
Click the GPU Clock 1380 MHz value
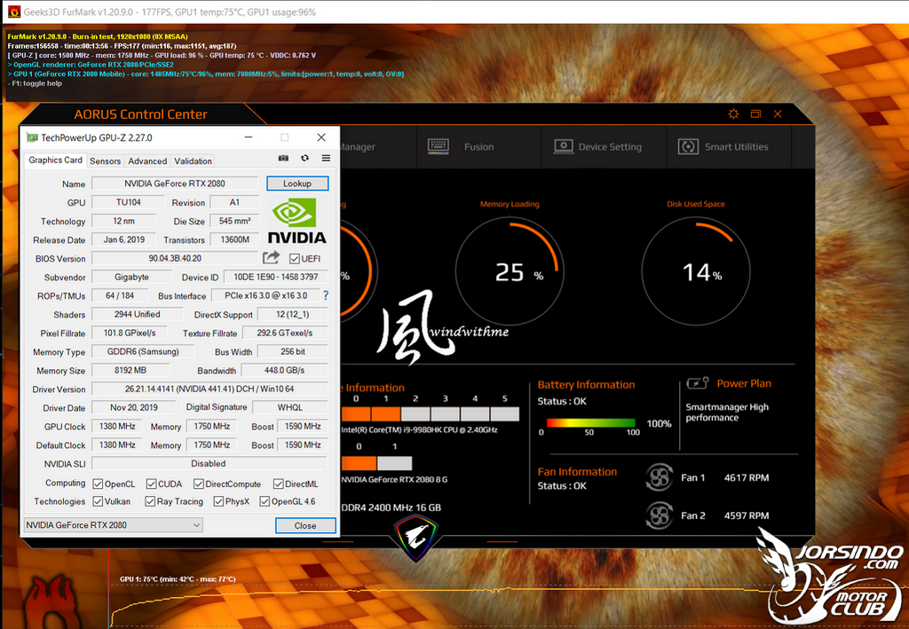pyautogui.click(x=117, y=426)
